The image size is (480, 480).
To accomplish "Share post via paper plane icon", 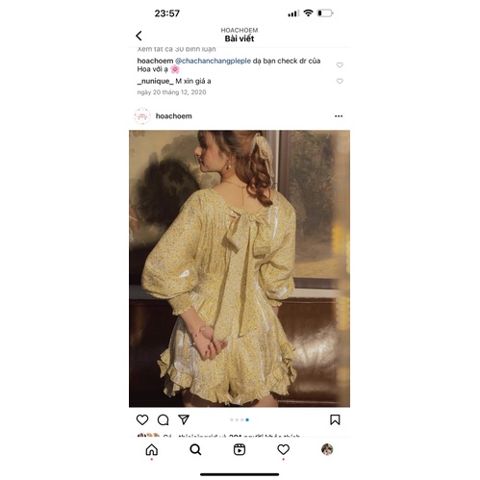I will [x=184, y=419].
